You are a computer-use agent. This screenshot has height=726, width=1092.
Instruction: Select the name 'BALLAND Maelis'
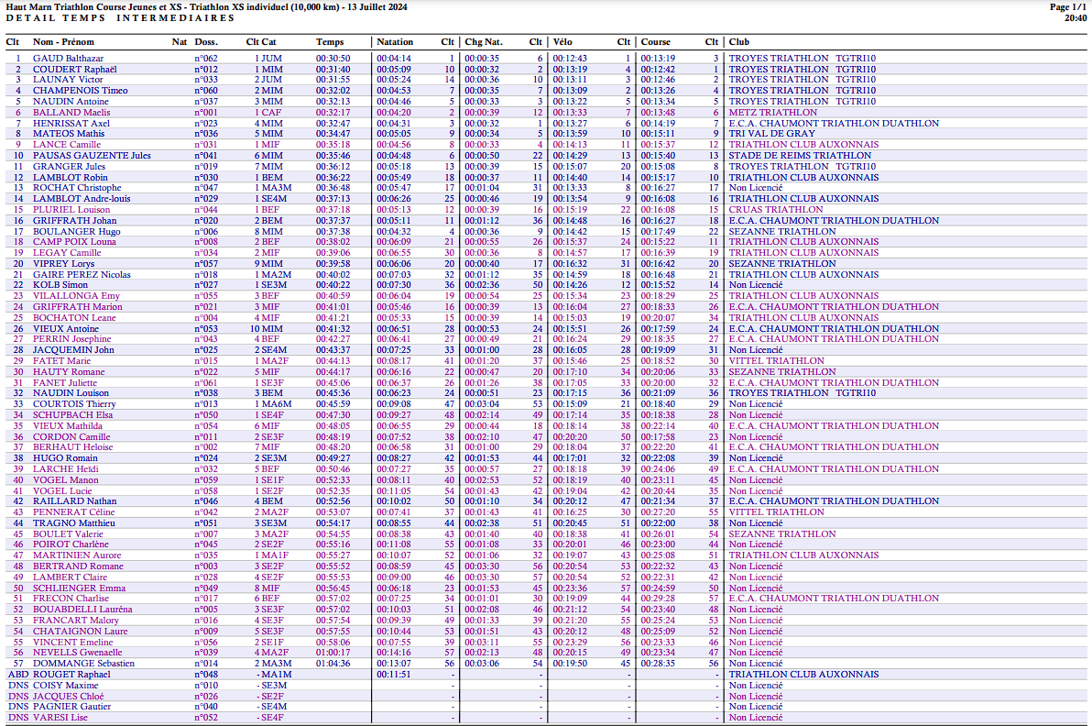(x=71, y=112)
